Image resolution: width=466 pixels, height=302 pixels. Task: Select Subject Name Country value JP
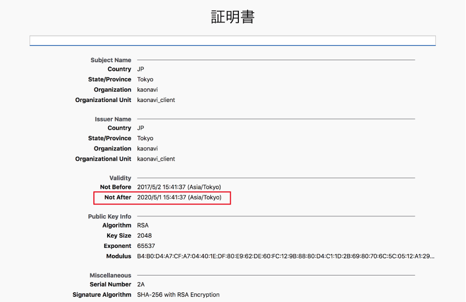[140, 69]
